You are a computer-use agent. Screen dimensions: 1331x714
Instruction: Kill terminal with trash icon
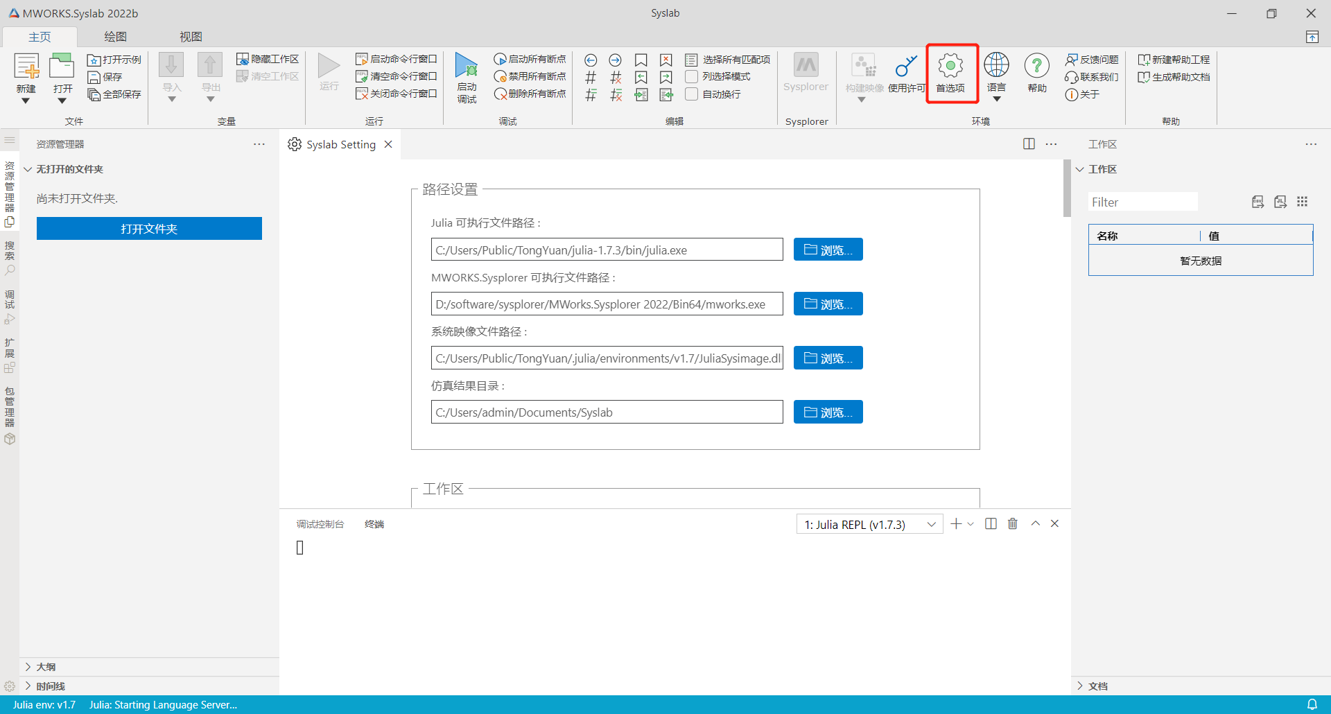(1013, 523)
